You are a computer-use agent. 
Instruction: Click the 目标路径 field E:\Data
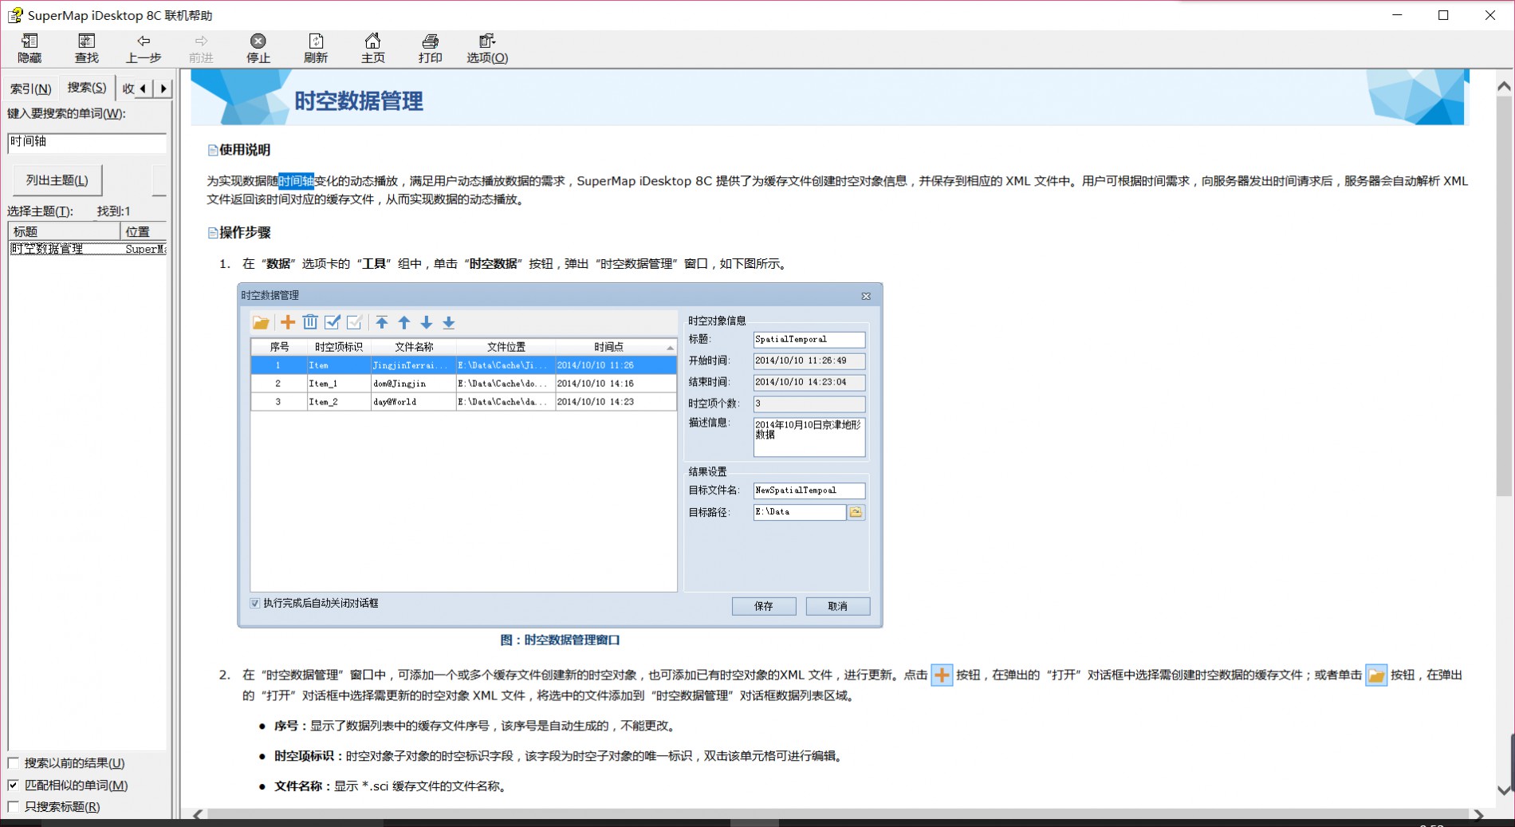(800, 512)
